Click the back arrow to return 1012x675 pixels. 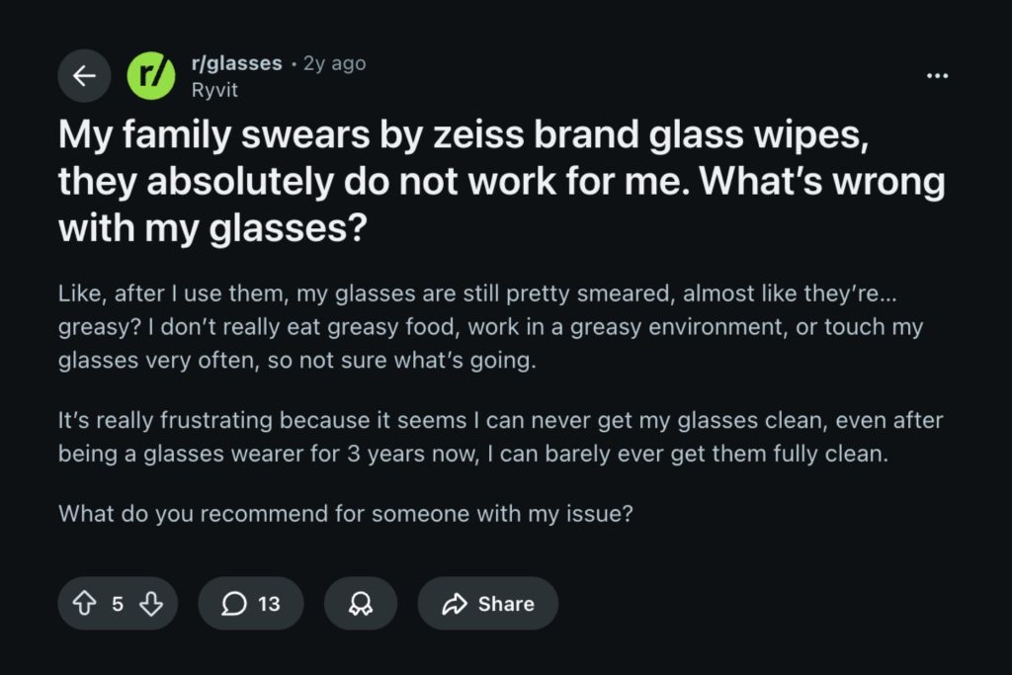(x=84, y=75)
